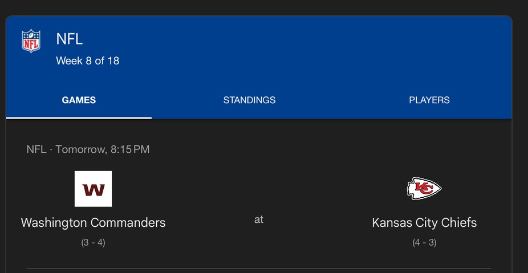Open the Kansas City Chiefs team name link
The image size is (528, 273).
[x=424, y=222]
